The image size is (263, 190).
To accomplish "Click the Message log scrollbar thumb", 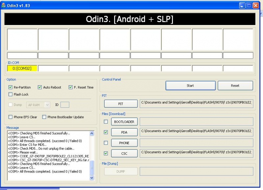I will [92, 168].
